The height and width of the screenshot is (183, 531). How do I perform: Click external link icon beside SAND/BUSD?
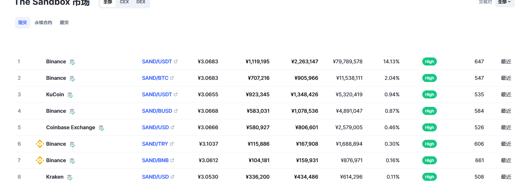click(x=176, y=111)
